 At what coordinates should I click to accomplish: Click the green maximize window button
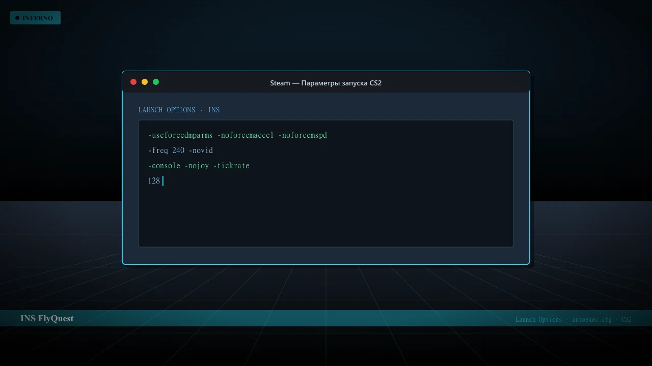coord(156,82)
